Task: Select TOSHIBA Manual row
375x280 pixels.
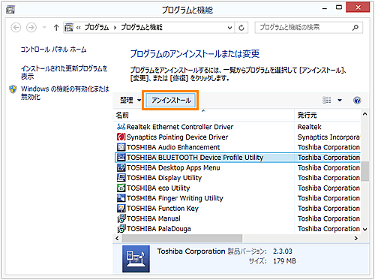Action: (238, 218)
